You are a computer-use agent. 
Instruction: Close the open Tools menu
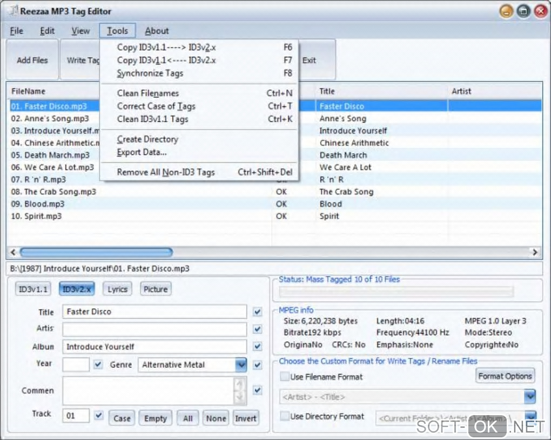pos(117,31)
